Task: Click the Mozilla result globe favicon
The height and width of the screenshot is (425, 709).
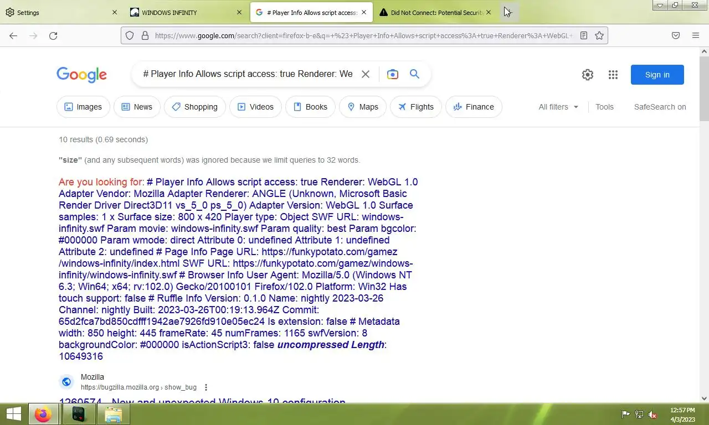Action: (x=66, y=382)
